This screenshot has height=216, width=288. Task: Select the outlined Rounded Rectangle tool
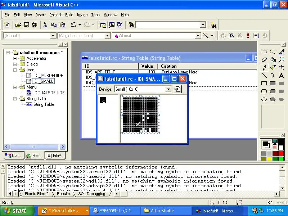(x=264, y=91)
